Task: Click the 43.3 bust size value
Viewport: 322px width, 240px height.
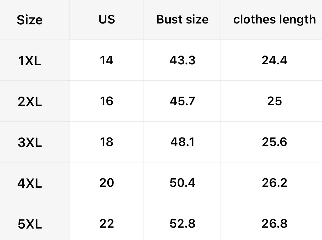Action: pyautogui.click(x=182, y=60)
